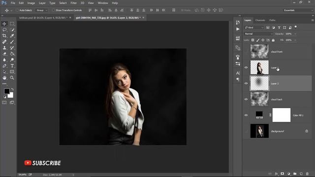Add a layer mask
Screen dimensions: 315x177
coord(283,174)
